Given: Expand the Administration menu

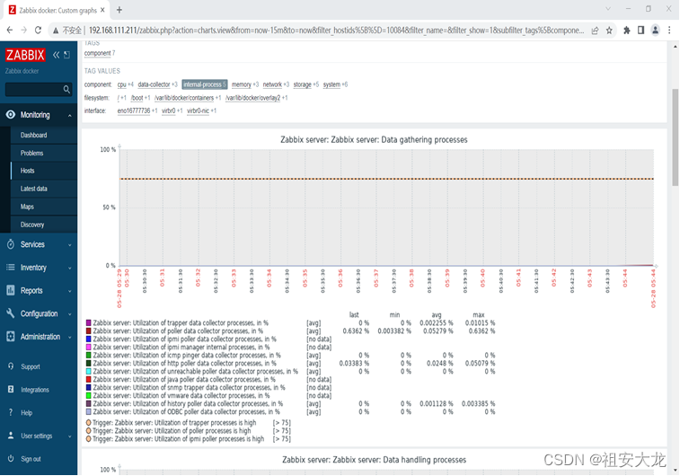Looking at the screenshot, I should [x=69, y=337].
